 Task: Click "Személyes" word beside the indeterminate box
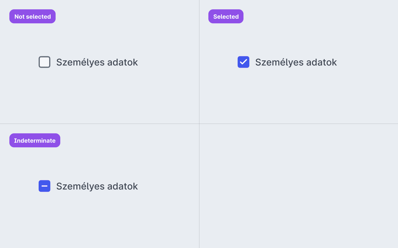(80, 186)
